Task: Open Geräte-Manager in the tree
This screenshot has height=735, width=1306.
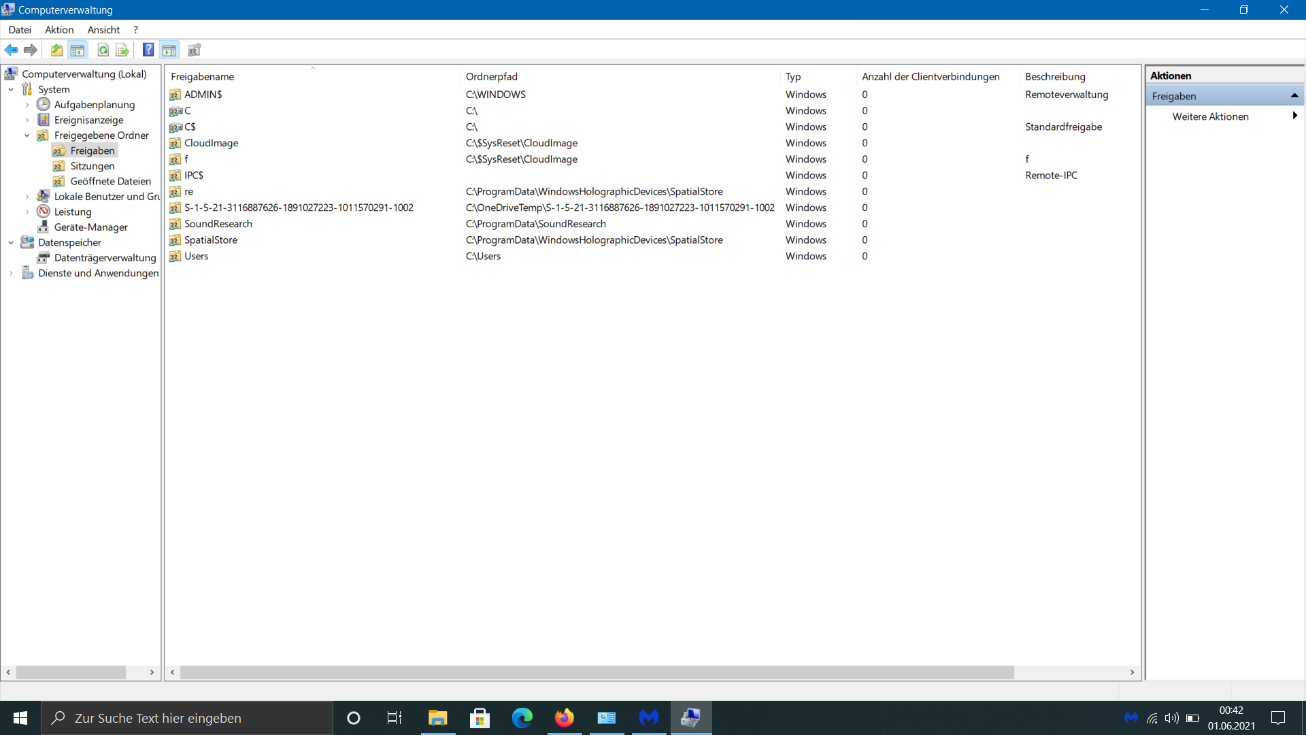Action: 90,227
